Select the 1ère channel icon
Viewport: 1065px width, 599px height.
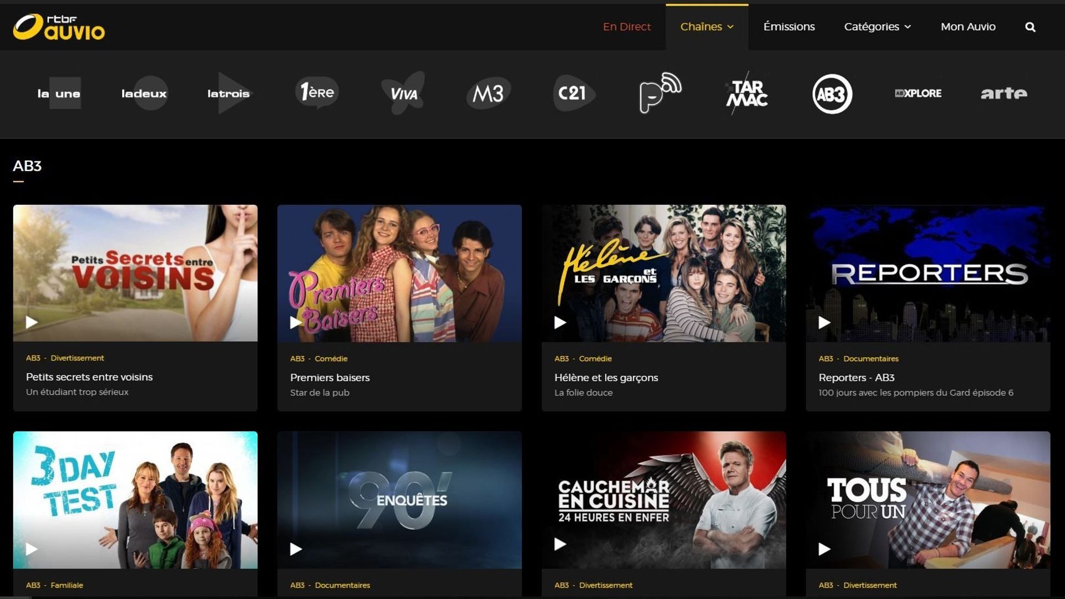coord(316,93)
